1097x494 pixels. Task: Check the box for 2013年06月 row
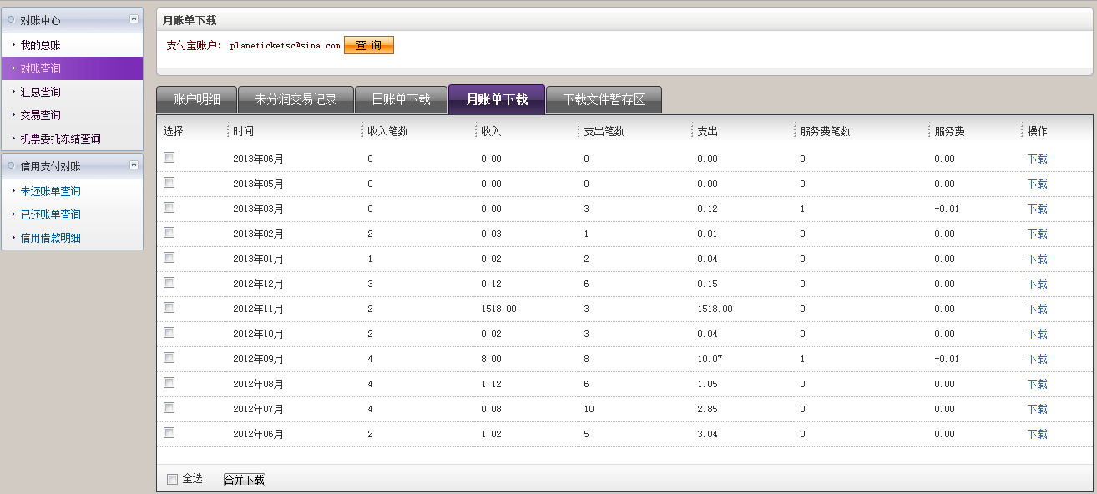[169, 158]
